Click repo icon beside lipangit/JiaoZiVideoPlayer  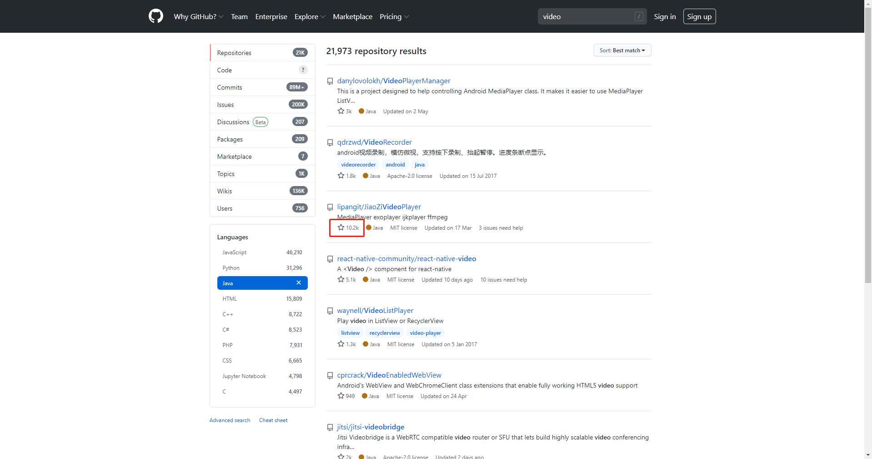[330, 207]
